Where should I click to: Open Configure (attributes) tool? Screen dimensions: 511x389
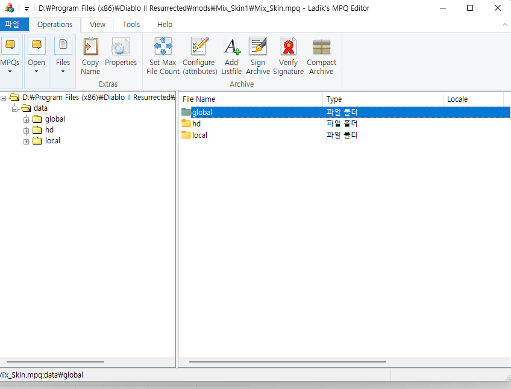(199, 56)
